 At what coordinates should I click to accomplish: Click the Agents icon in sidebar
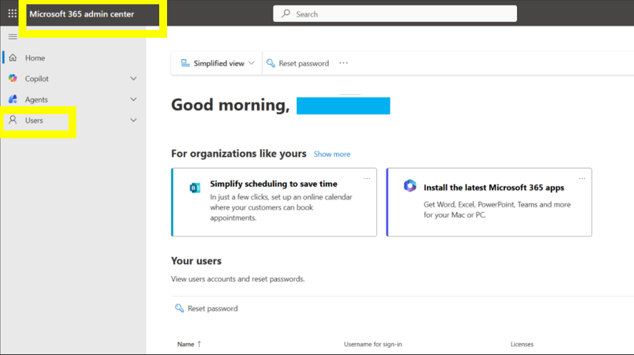[13, 100]
